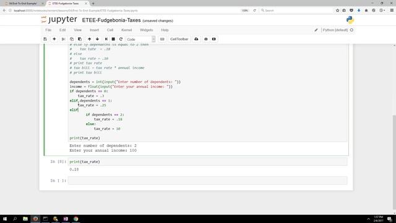This screenshot has height=223, width=396.
Task: Rename notebook via ETEE-Fudgebonia-Taxes title
Action: coord(111,20)
